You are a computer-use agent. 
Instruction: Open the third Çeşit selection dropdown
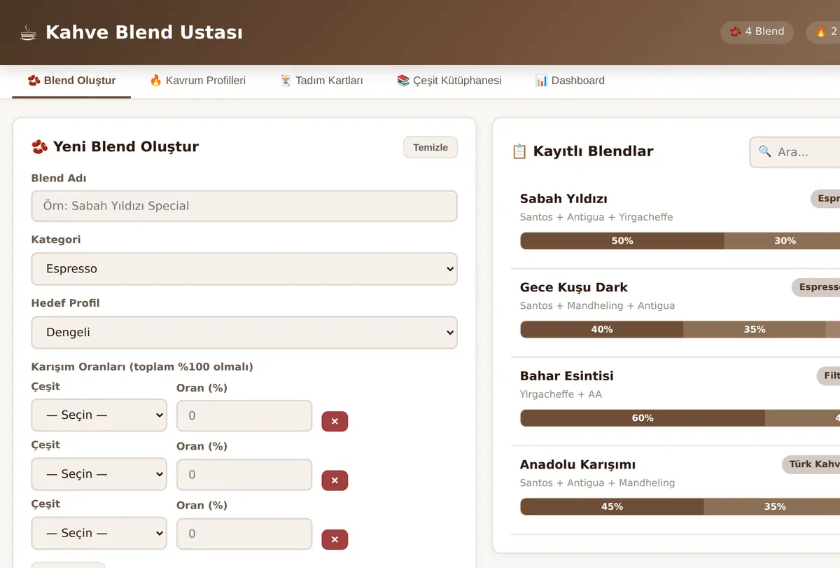[99, 533]
